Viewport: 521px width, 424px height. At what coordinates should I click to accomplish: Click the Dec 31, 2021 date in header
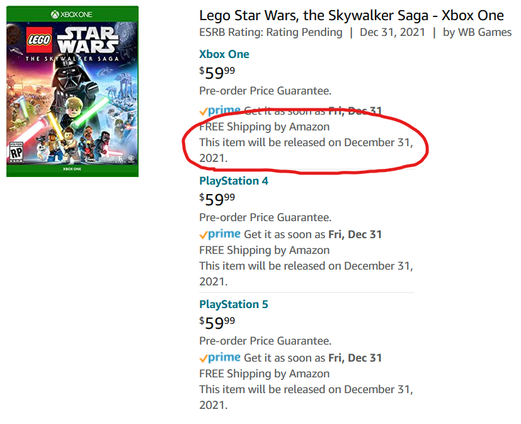[391, 32]
